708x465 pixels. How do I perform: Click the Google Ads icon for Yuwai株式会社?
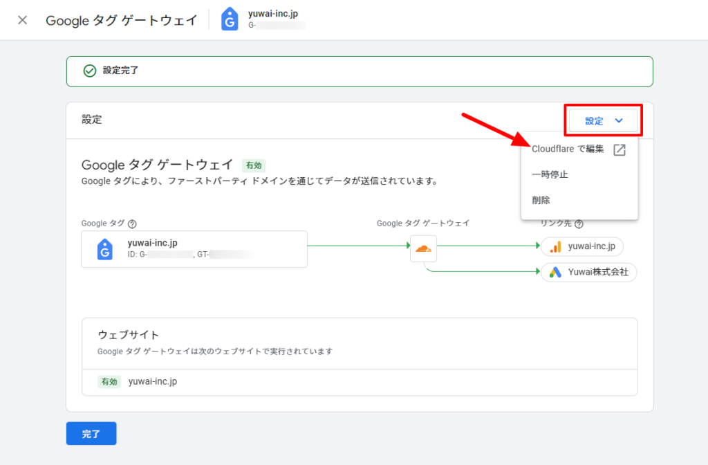point(555,272)
